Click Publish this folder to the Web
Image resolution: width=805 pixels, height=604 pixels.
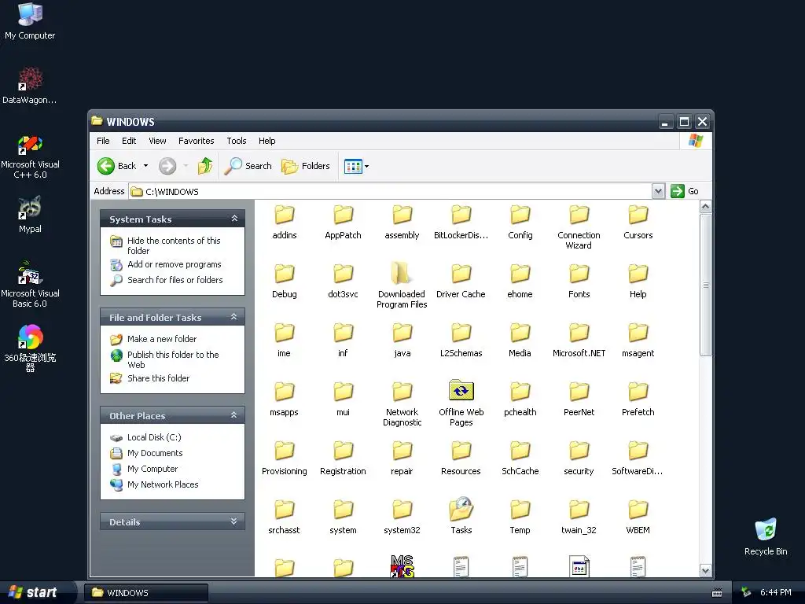point(173,359)
